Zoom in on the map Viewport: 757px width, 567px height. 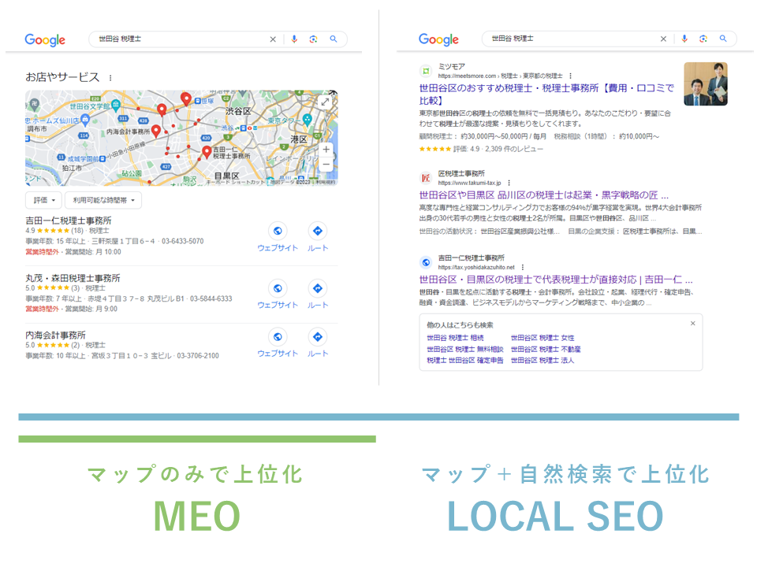click(x=326, y=150)
